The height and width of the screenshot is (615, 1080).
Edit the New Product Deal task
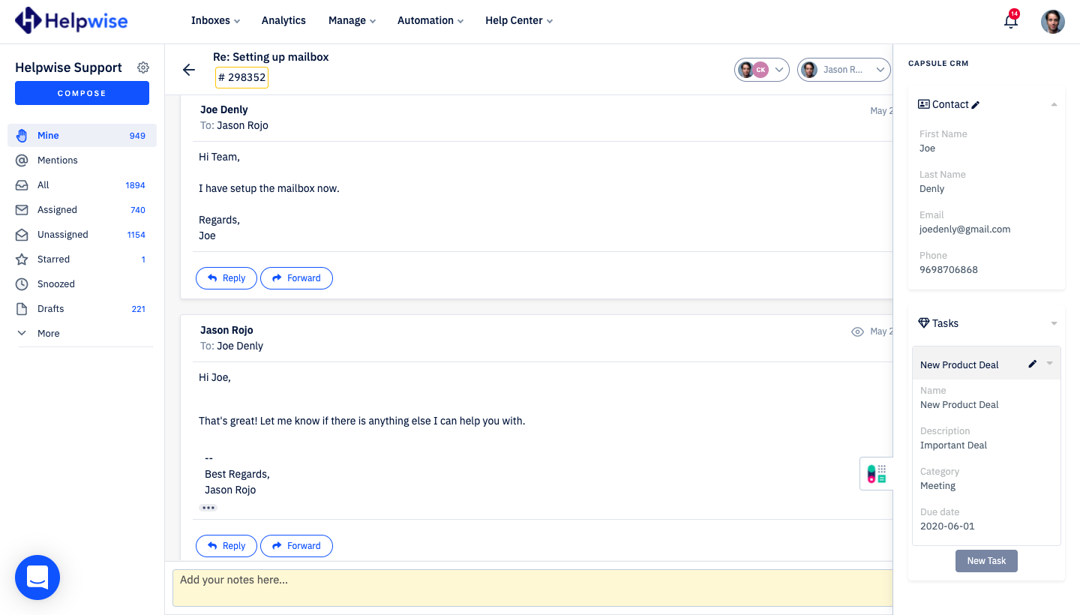[x=1032, y=364]
